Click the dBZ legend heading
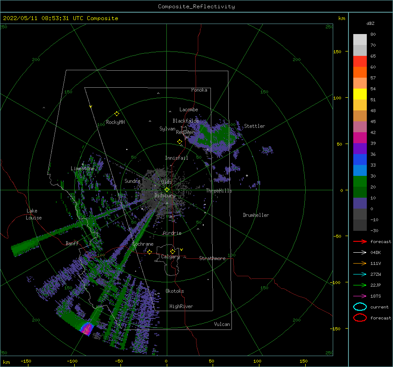Image resolution: width=393 pixels, height=367 pixels. click(x=370, y=23)
